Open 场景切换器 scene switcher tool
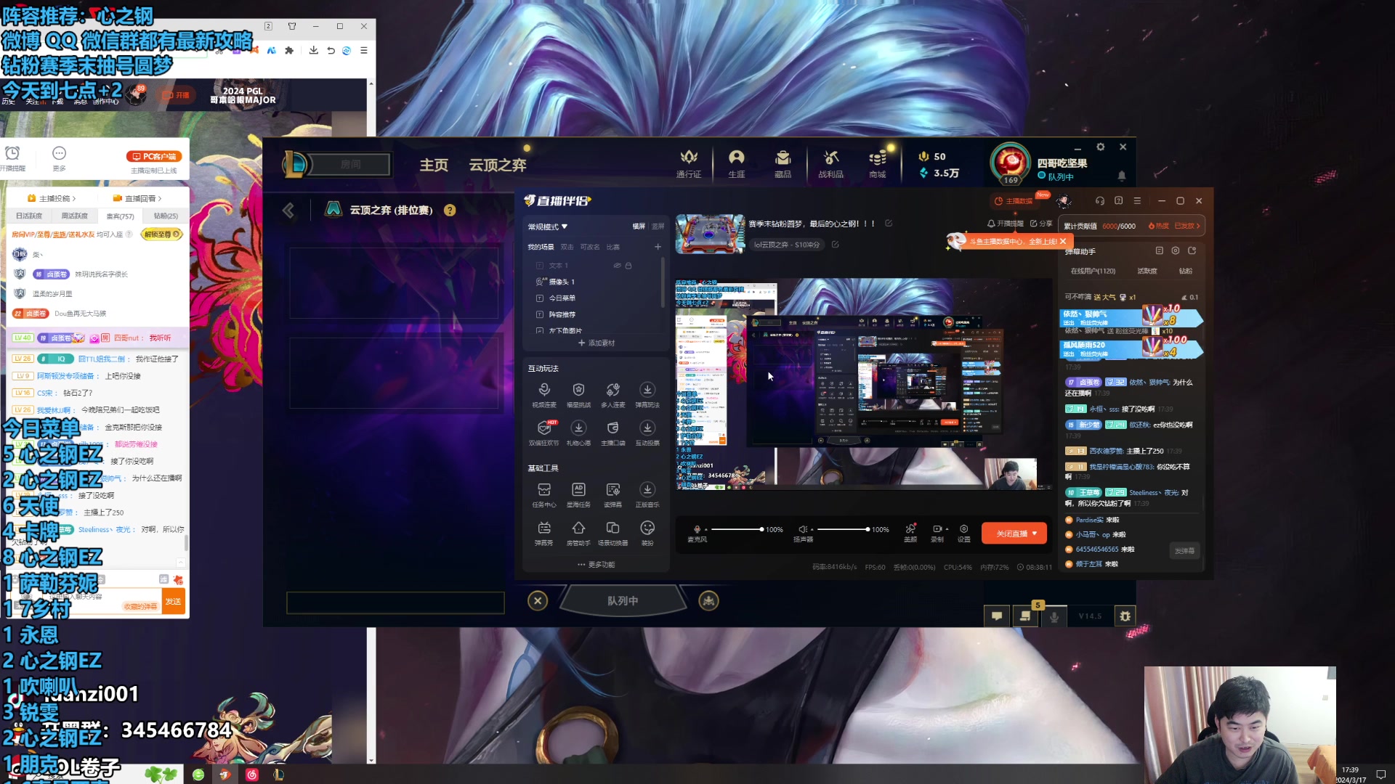 [x=612, y=528]
